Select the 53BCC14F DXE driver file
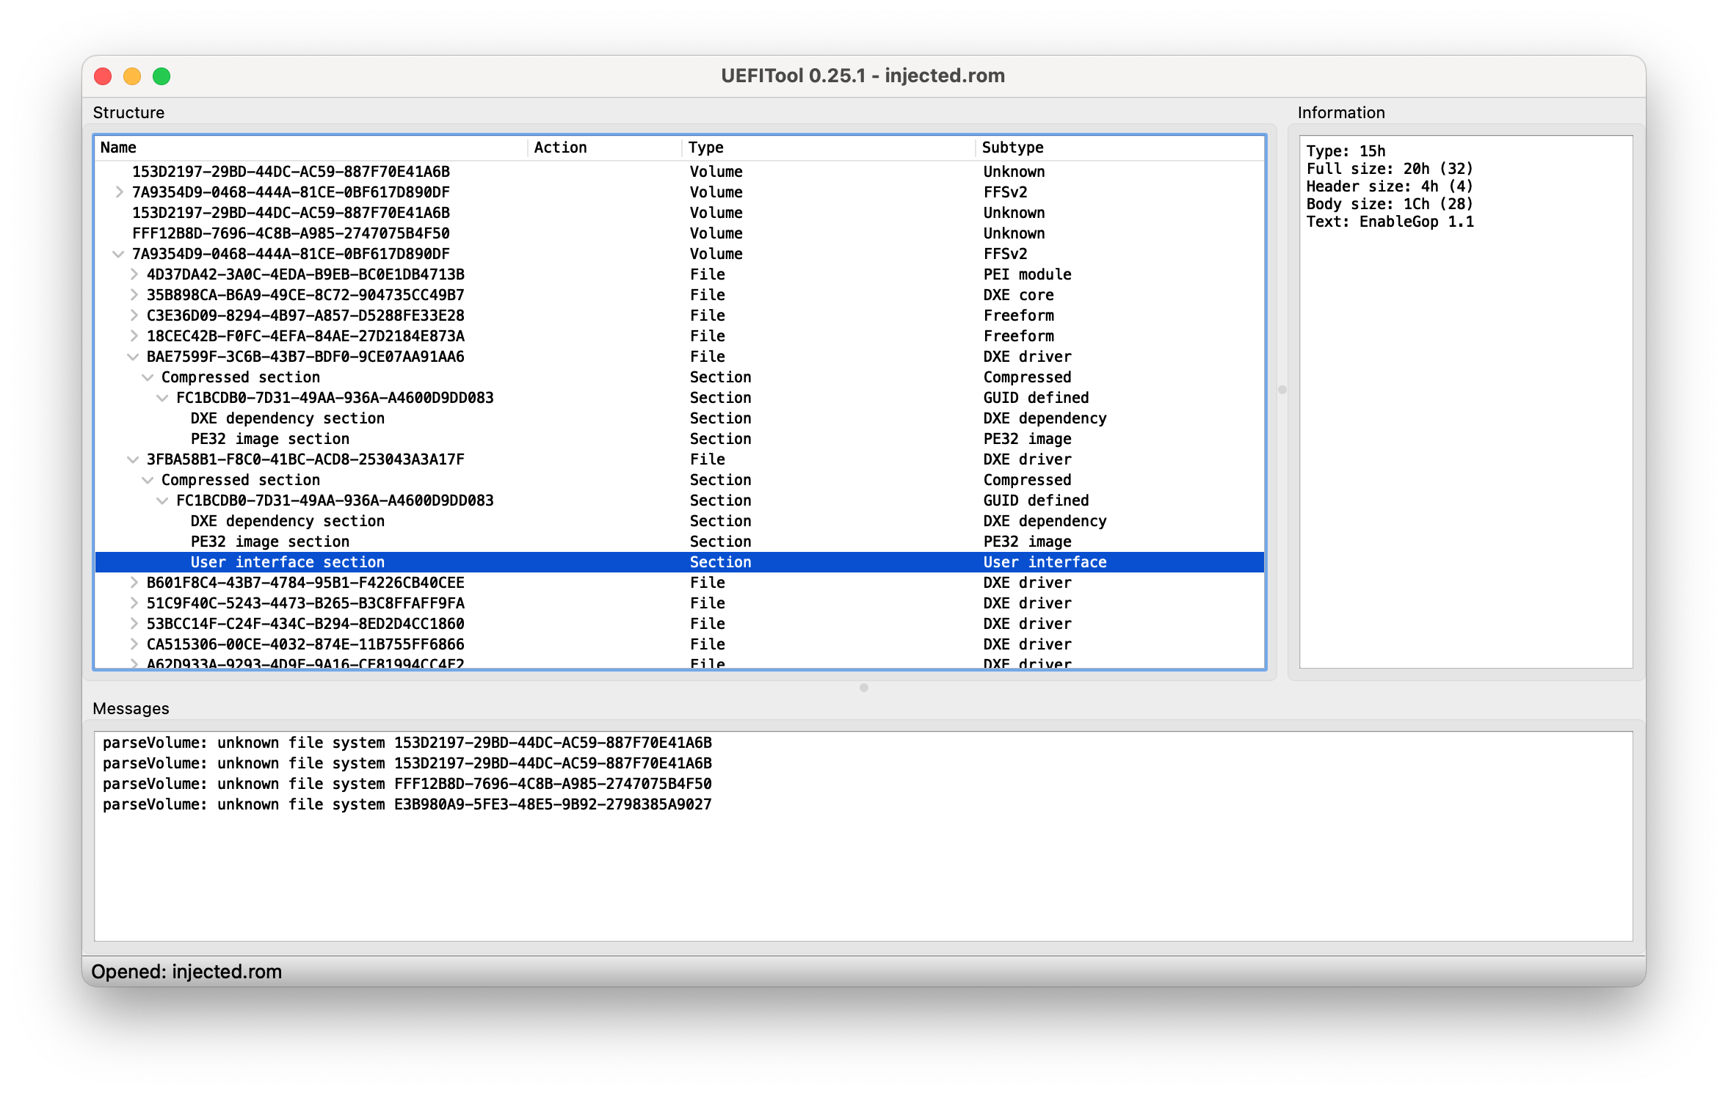The image size is (1728, 1095). point(305,624)
